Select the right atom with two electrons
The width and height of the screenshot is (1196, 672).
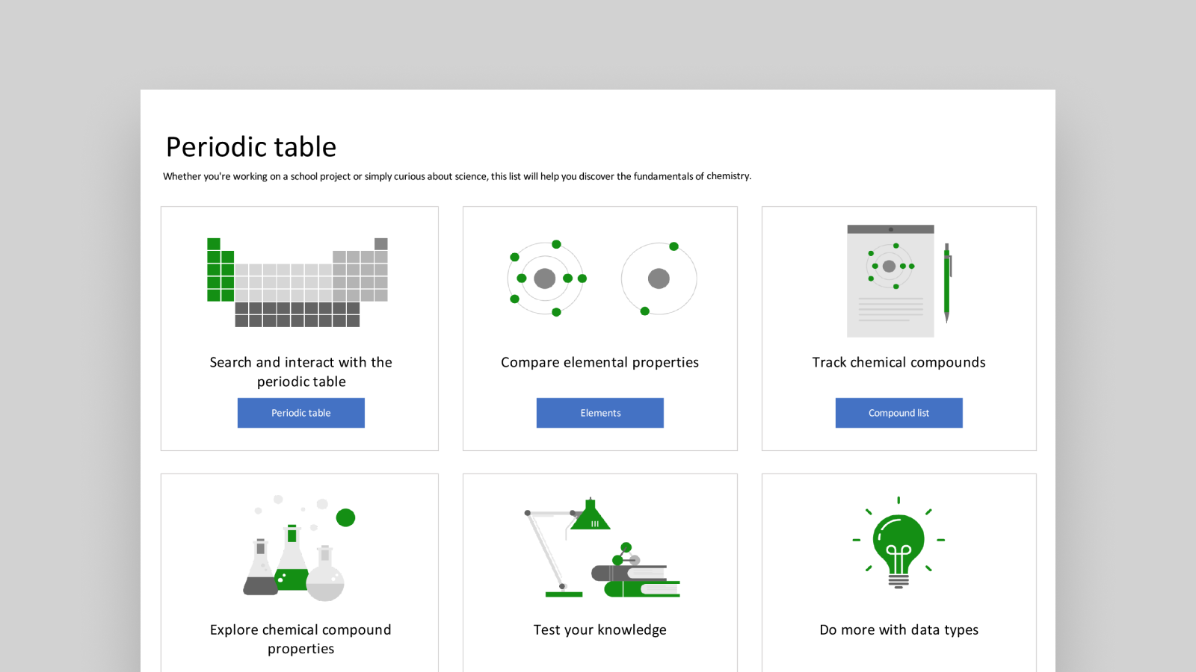(x=659, y=279)
